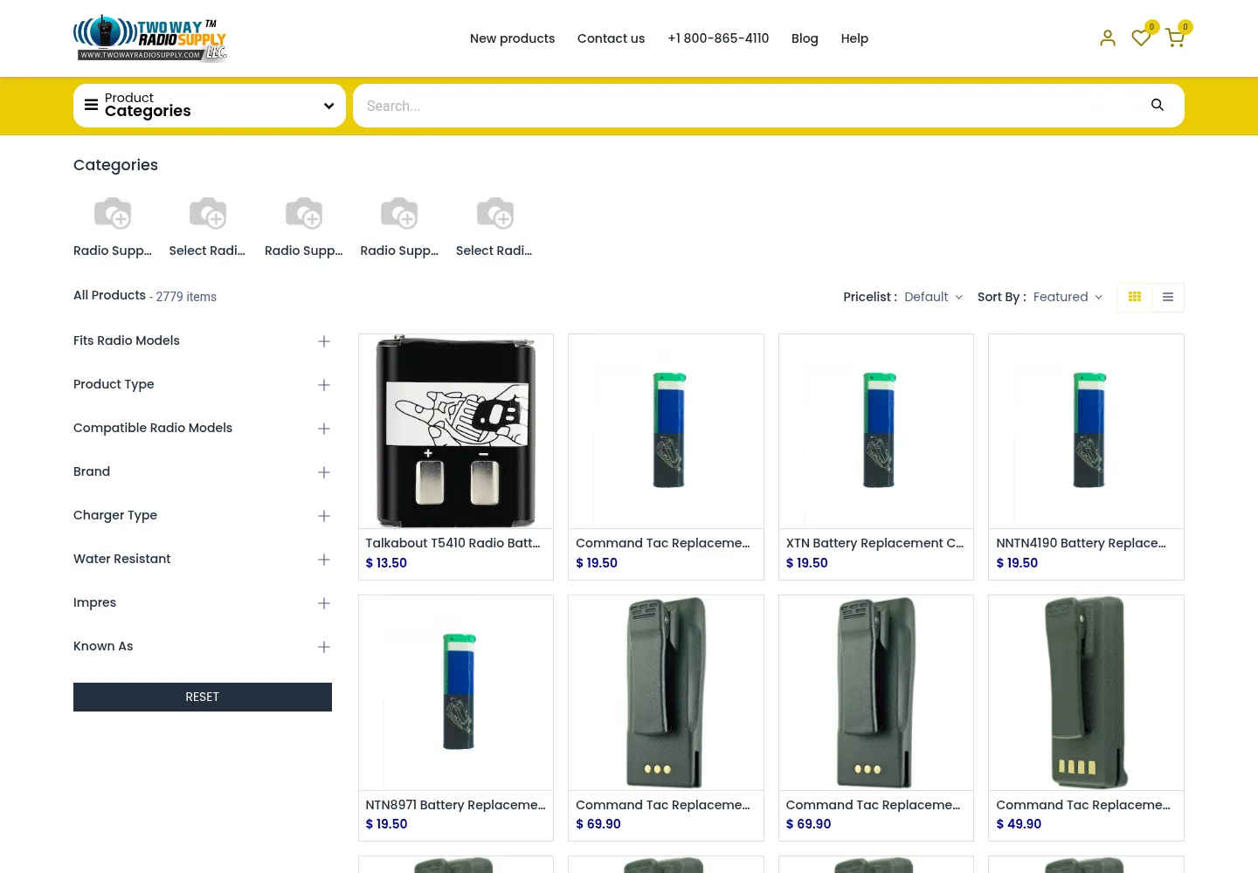The height and width of the screenshot is (873, 1258).
Task: Open NTN8971 Battery Replaceme... product title
Action: pyautogui.click(x=455, y=805)
